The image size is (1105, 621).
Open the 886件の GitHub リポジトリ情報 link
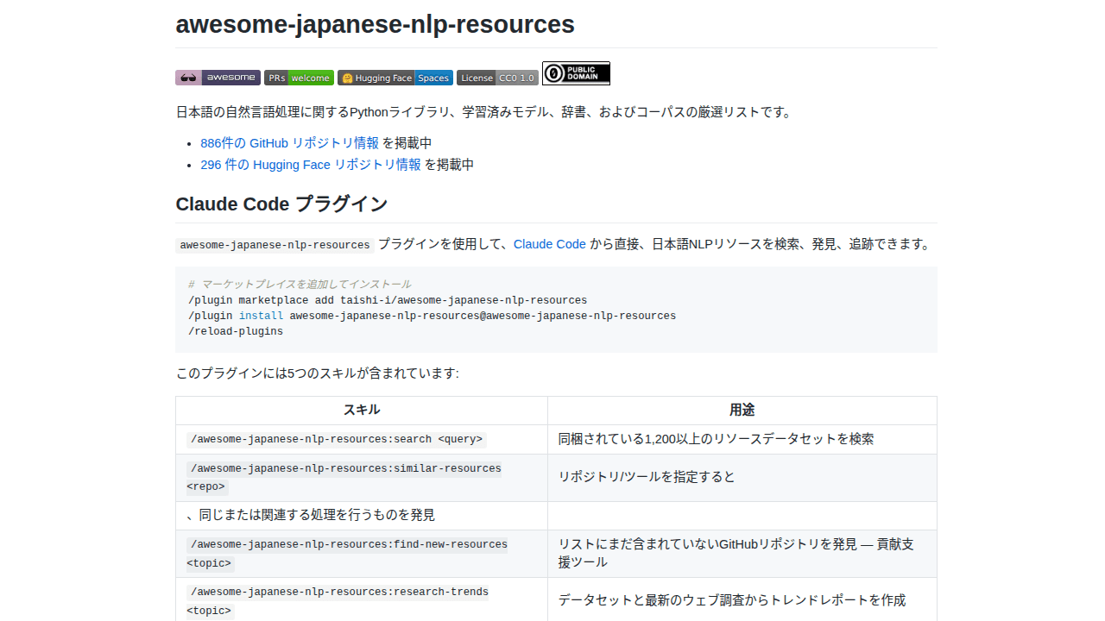point(289,143)
